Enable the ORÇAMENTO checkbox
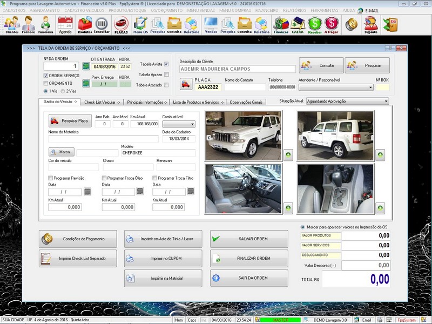 click(46, 83)
